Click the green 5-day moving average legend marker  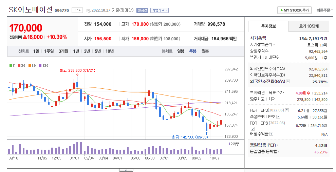[11, 66]
